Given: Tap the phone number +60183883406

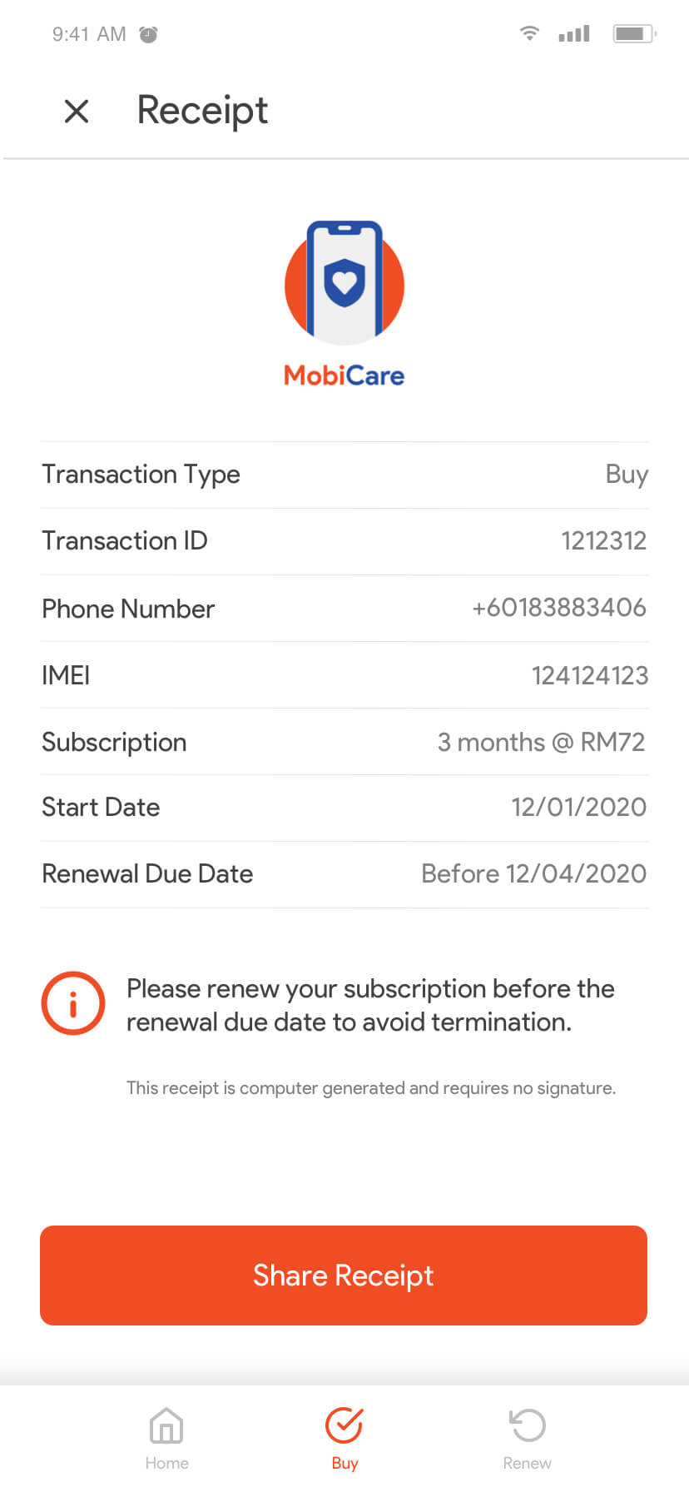Looking at the screenshot, I should click(559, 608).
